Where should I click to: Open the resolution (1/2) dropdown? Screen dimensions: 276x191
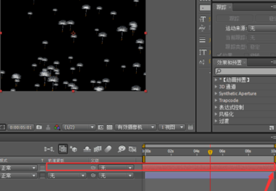click(79, 127)
